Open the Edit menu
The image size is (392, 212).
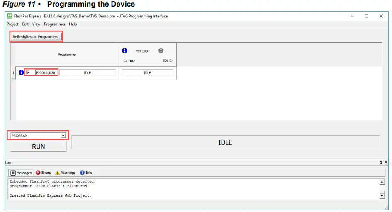25,24
